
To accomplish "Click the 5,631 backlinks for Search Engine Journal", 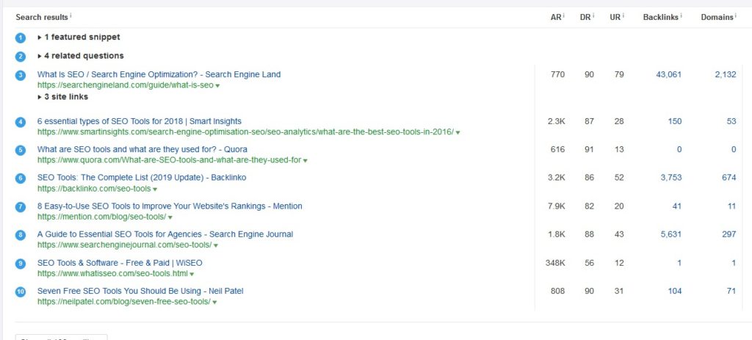I will pyautogui.click(x=669, y=234).
